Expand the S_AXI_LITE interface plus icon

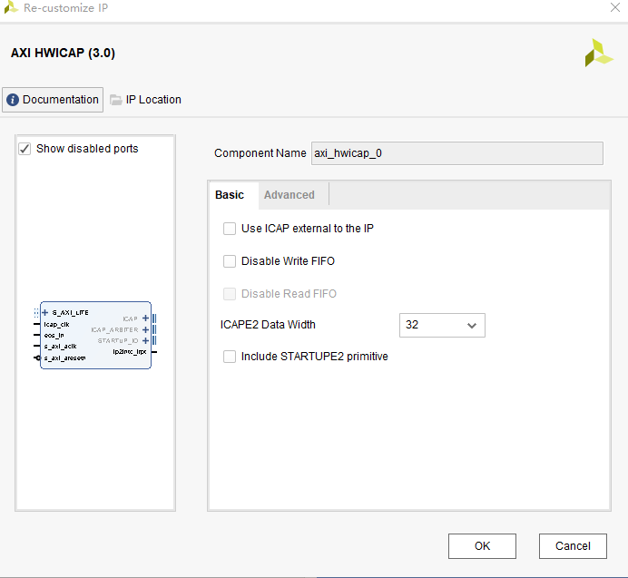coord(45,312)
